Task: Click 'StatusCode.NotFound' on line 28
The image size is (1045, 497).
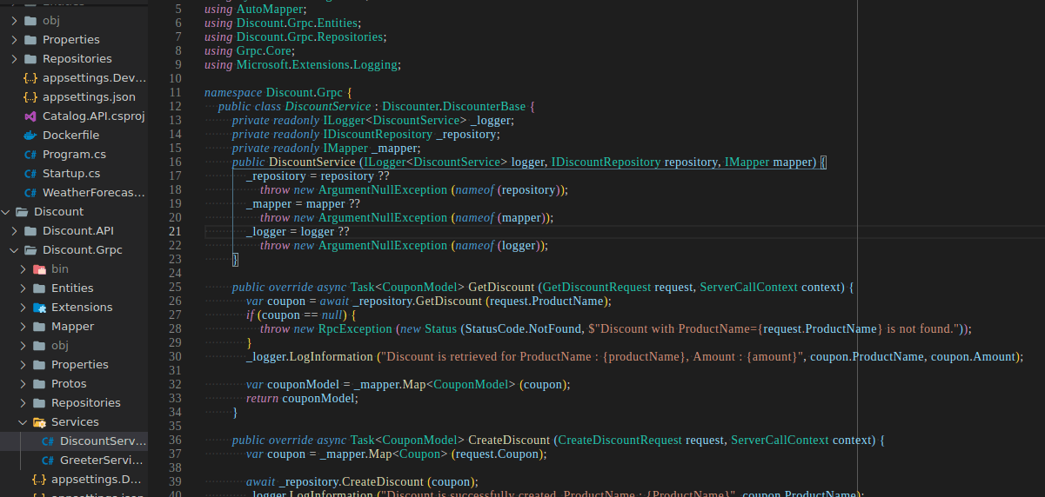Action: tap(523, 328)
